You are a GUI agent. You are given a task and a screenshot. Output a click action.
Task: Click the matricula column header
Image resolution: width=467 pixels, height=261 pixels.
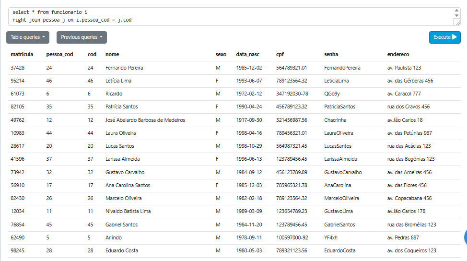click(x=22, y=54)
